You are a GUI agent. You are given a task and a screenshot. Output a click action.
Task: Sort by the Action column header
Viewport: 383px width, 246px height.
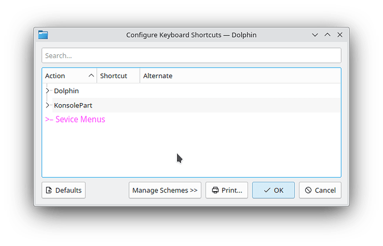click(x=69, y=76)
